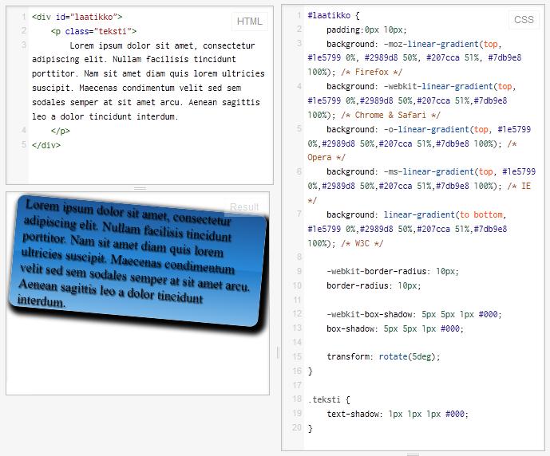Click the rotated blue Lorem ipsum box
Image resolution: width=550 pixels, height=456 pixels.
pyautogui.click(x=138, y=262)
